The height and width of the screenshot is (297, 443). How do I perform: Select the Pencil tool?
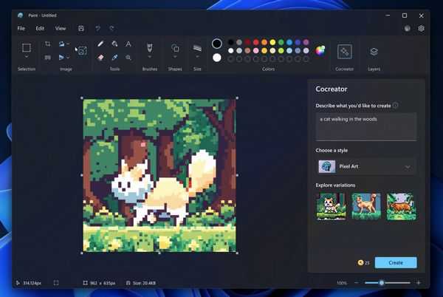pos(101,44)
